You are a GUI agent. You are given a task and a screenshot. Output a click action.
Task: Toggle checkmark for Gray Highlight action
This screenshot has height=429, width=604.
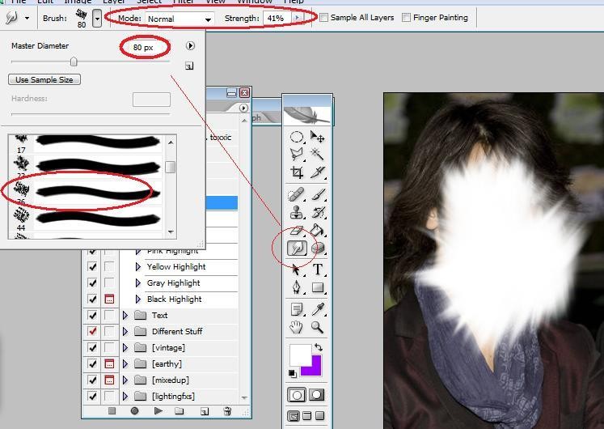pos(92,283)
